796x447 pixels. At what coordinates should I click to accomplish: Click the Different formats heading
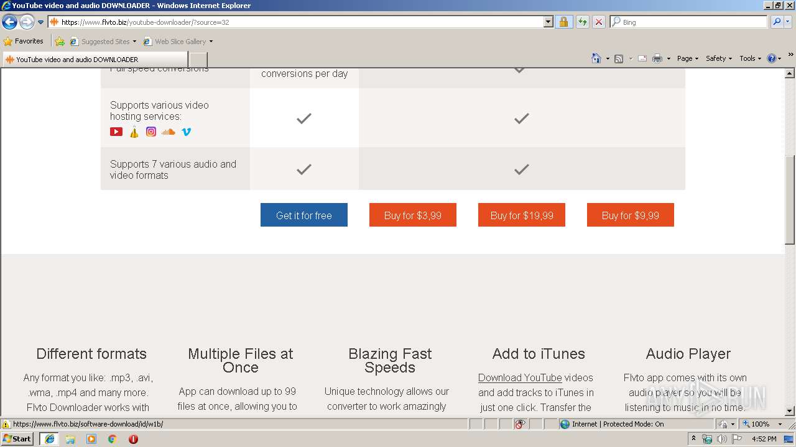click(x=91, y=354)
